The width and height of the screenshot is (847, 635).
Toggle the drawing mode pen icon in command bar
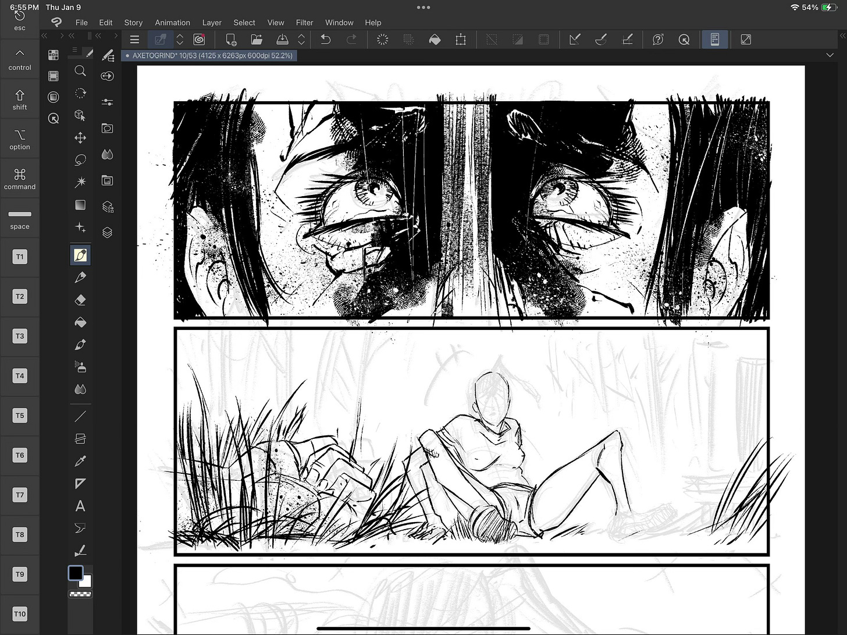pyautogui.click(x=160, y=40)
